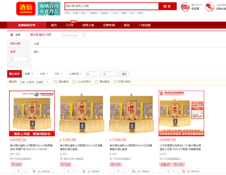Sort results by listing time
The height and width of the screenshot is (175, 226).
pos(75,74)
